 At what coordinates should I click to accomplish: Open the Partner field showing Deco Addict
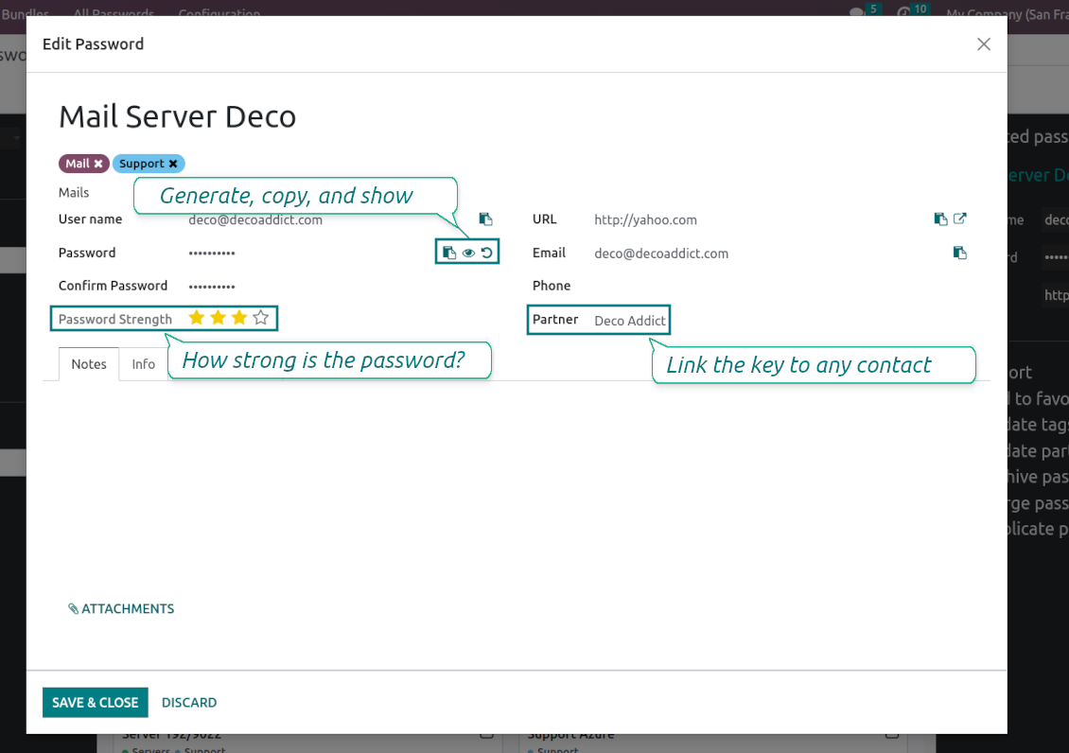pos(630,321)
